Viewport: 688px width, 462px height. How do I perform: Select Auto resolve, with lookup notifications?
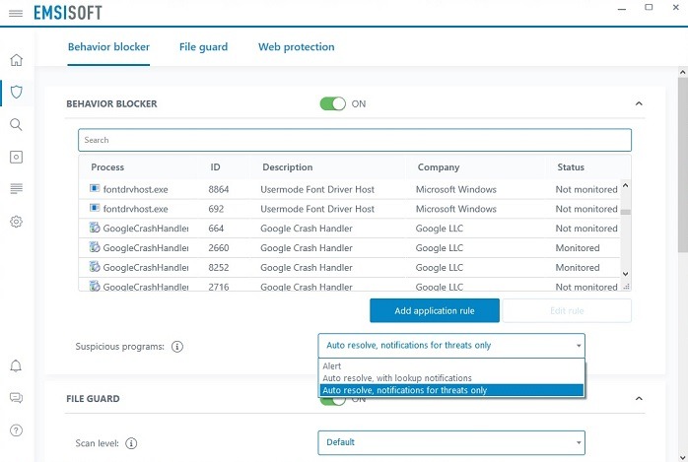(x=451, y=378)
